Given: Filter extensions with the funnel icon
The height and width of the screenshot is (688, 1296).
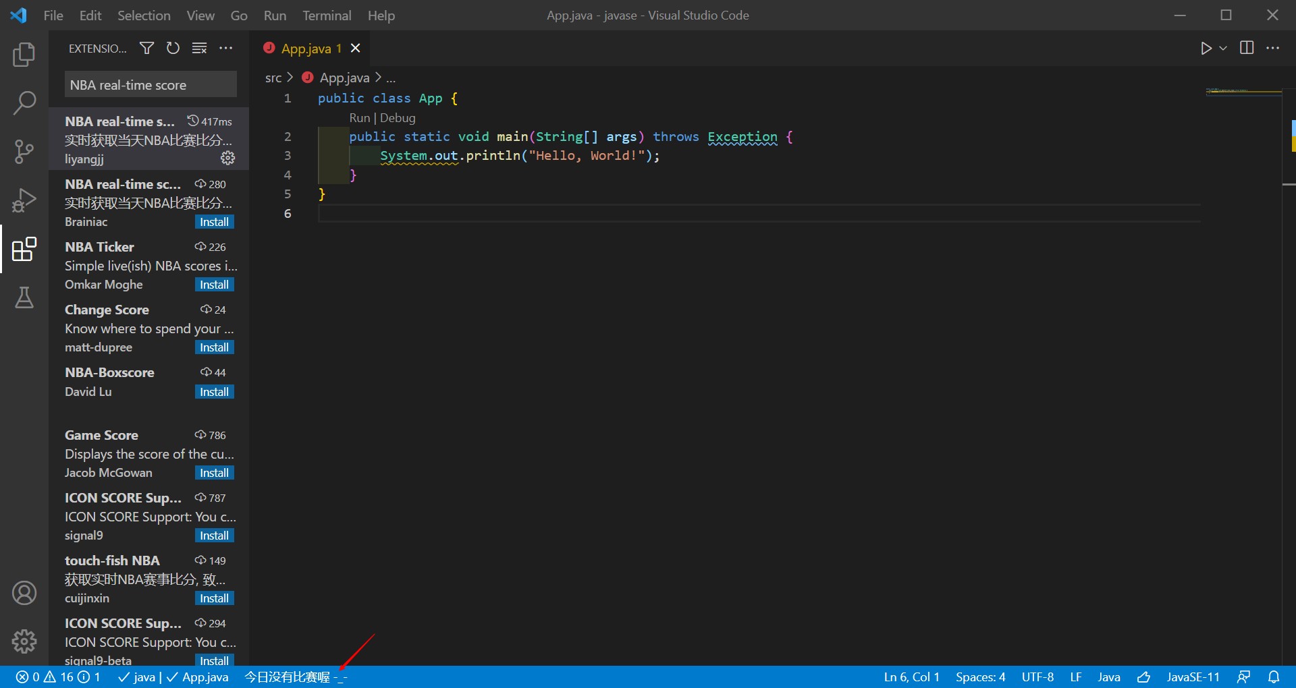Looking at the screenshot, I should click(x=146, y=48).
